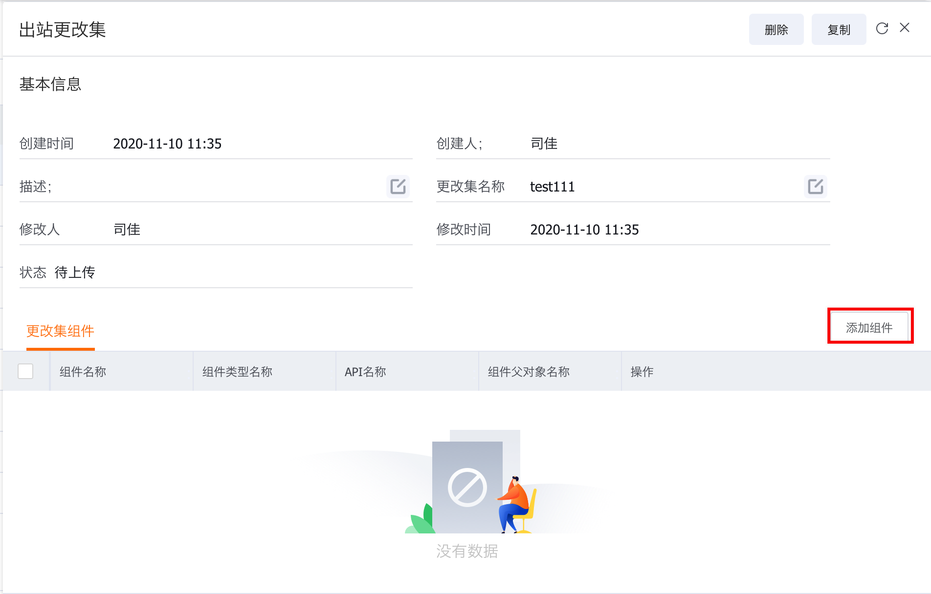Screen dimensions: 931x594
Task: Click the pencil icon after test111
Action: click(x=815, y=187)
